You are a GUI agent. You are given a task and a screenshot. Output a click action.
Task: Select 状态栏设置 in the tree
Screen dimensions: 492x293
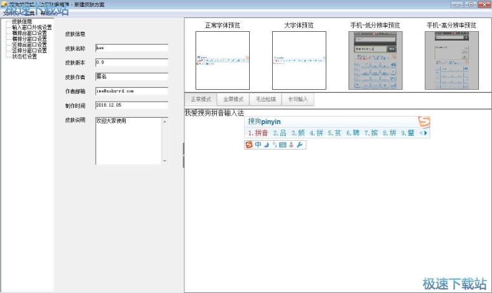point(24,56)
